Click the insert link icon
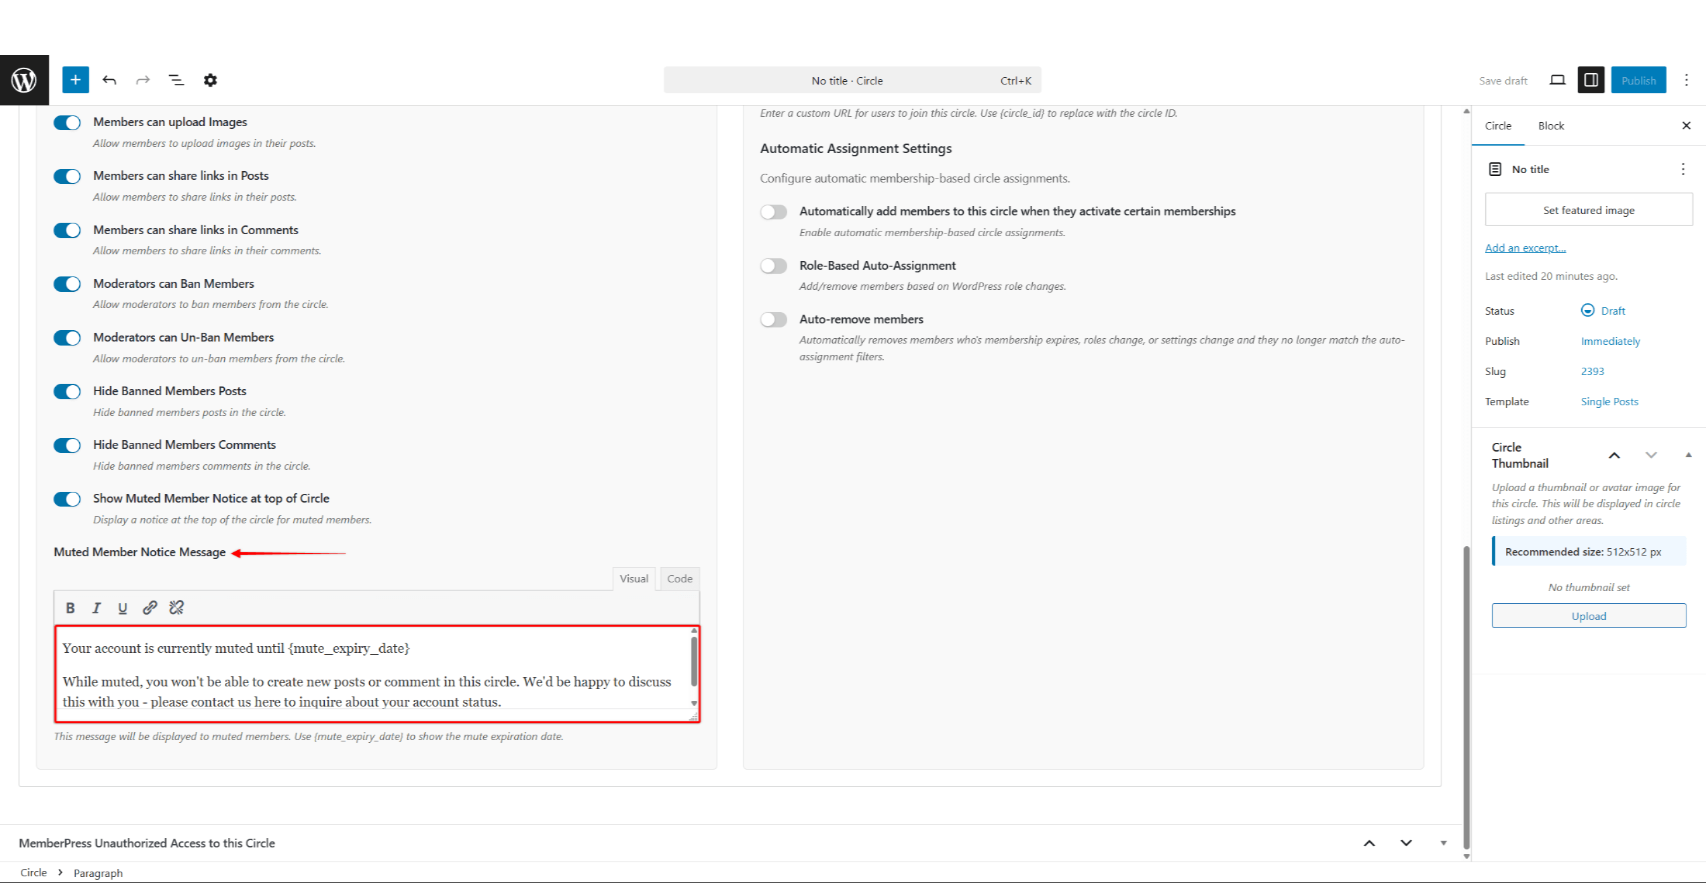Screen dimensions: 1706x883 click(150, 608)
